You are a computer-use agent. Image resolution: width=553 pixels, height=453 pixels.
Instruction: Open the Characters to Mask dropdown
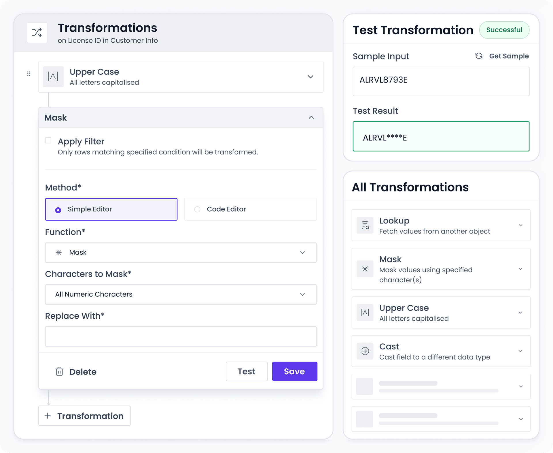point(302,294)
